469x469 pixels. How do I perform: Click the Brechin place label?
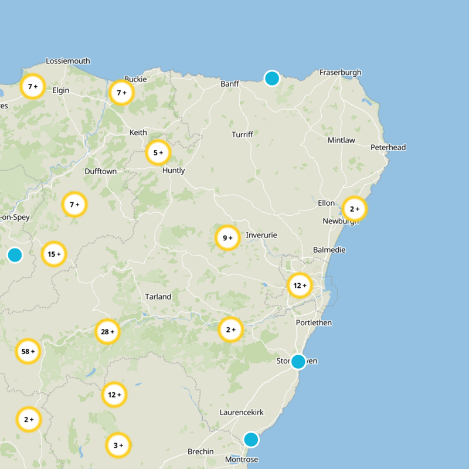click(x=200, y=451)
